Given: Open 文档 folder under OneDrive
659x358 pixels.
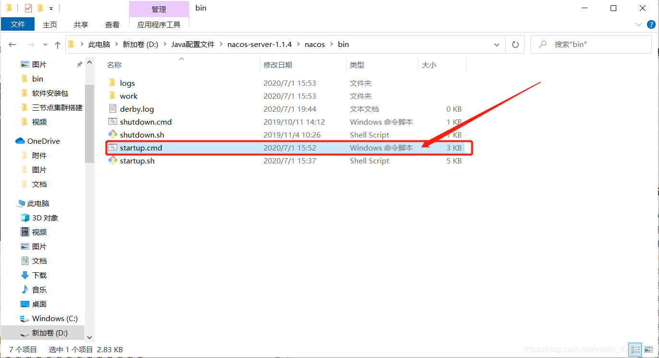Looking at the screenshot, I should point(39,184).
